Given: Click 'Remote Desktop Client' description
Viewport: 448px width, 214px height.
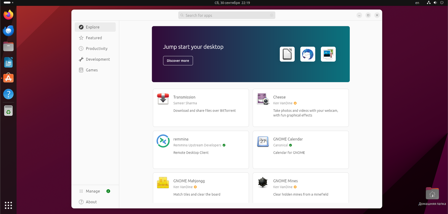Looking at the screenshot, I should click(191, 153).
